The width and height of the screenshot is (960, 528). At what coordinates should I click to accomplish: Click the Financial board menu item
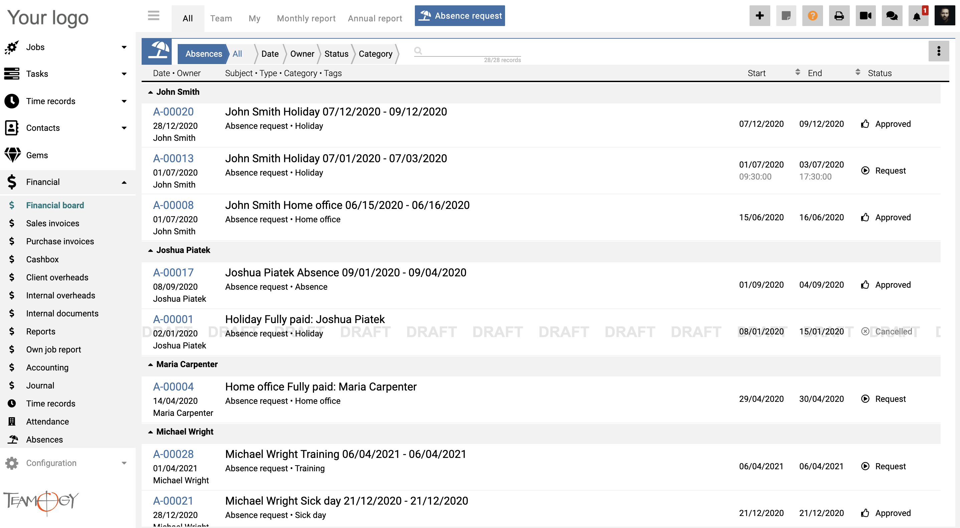click(55, 206)
